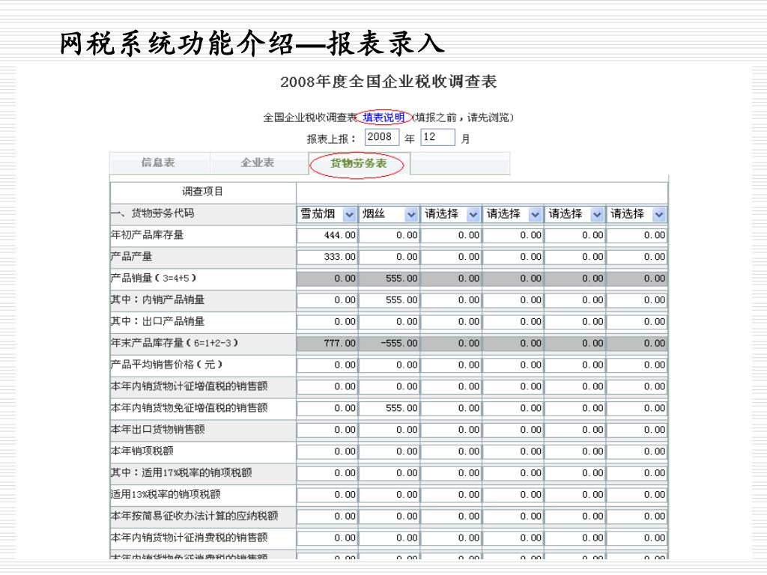Click 雪茄烟 field in 本年按简易征收办法计算的应纳税额 row
The image size is (767, 575).
click(x=327, y=516)
